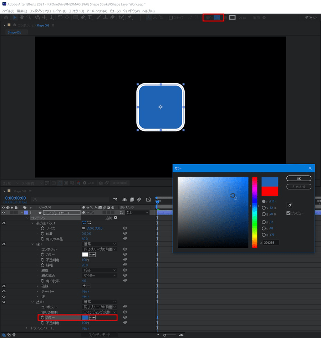
Task: Select the S saturation radio button
Action: (264, 208)
